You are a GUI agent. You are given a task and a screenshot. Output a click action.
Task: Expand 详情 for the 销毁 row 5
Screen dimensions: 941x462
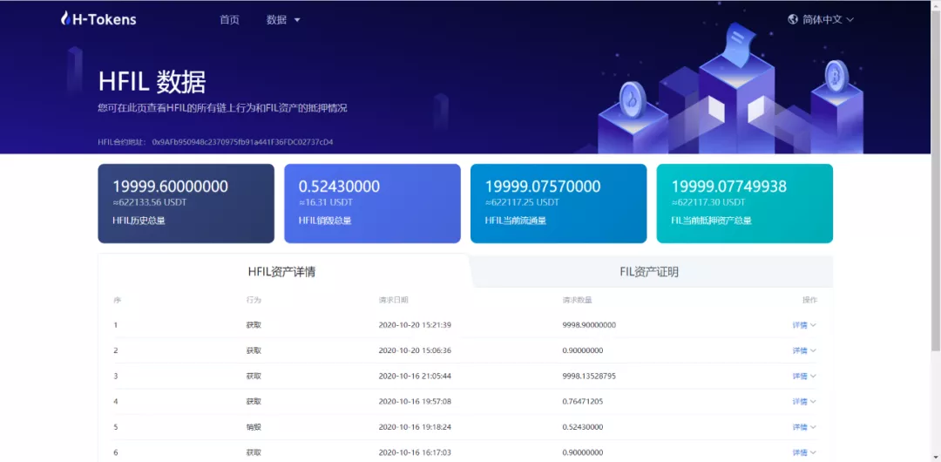pyautogui.click(x=804, y=427)
